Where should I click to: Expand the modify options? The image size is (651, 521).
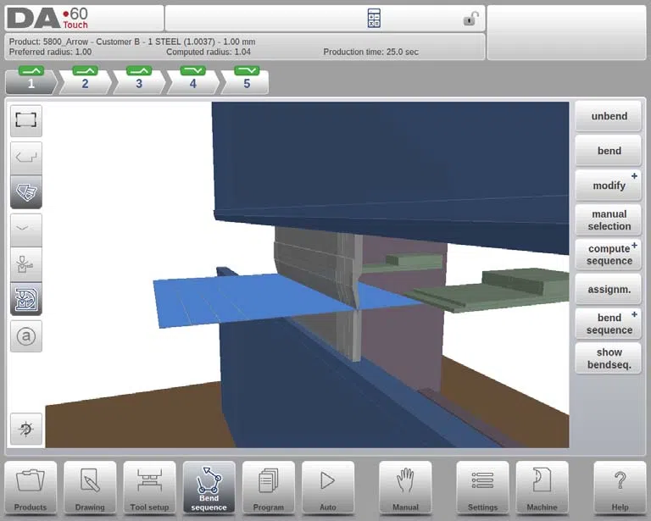tap(609, 186)
